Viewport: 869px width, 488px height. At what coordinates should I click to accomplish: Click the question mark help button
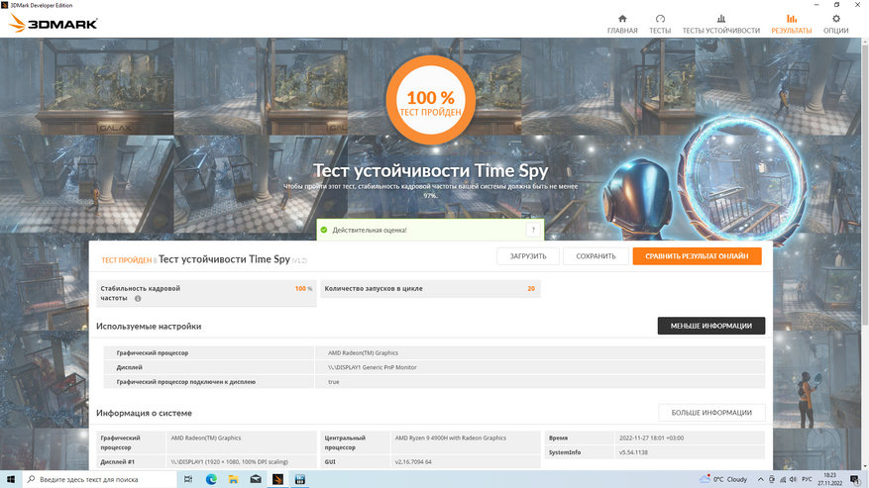tap(532, 230)
